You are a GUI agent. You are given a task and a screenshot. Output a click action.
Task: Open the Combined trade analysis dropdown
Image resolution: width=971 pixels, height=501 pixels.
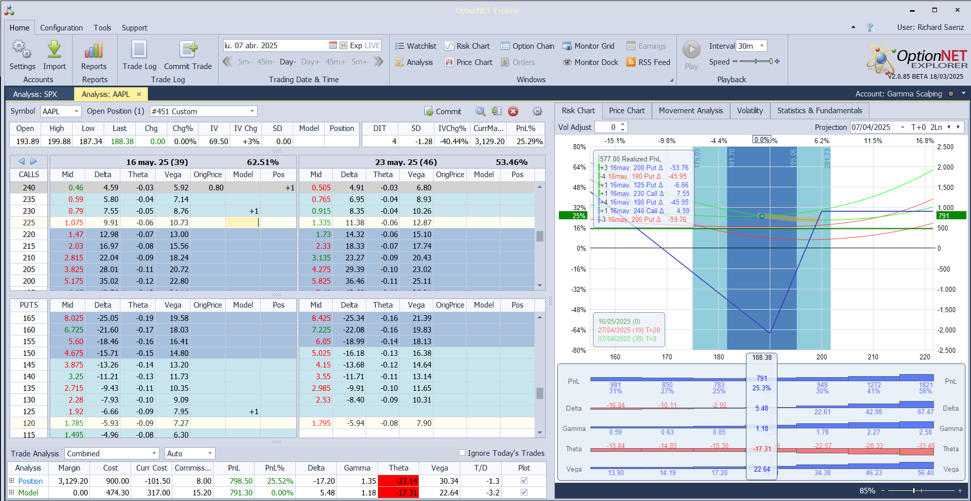point(154,453)
